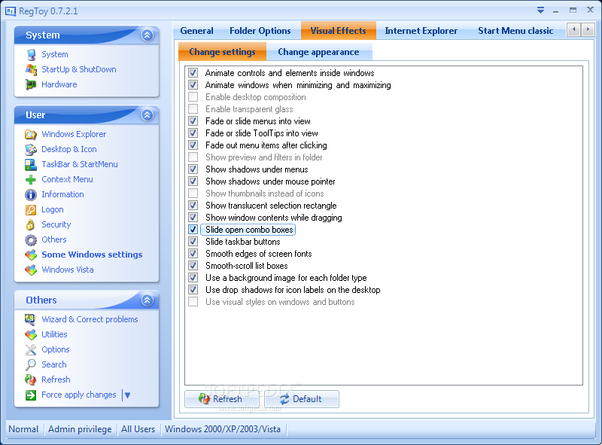Open the Force apply changes dropdown arrow
Viewport: 602px width, 445px height.
coord(127,395)
